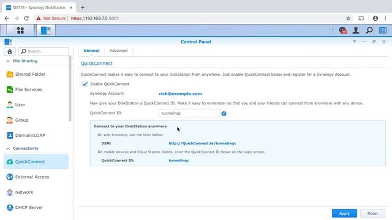Switch to the General tab
The width and height of the screenshot is (392, 220).
[x=91, y=51]
